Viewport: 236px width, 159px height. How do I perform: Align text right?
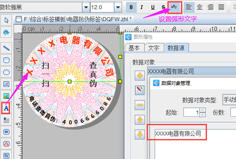click(x=210, y=7)
